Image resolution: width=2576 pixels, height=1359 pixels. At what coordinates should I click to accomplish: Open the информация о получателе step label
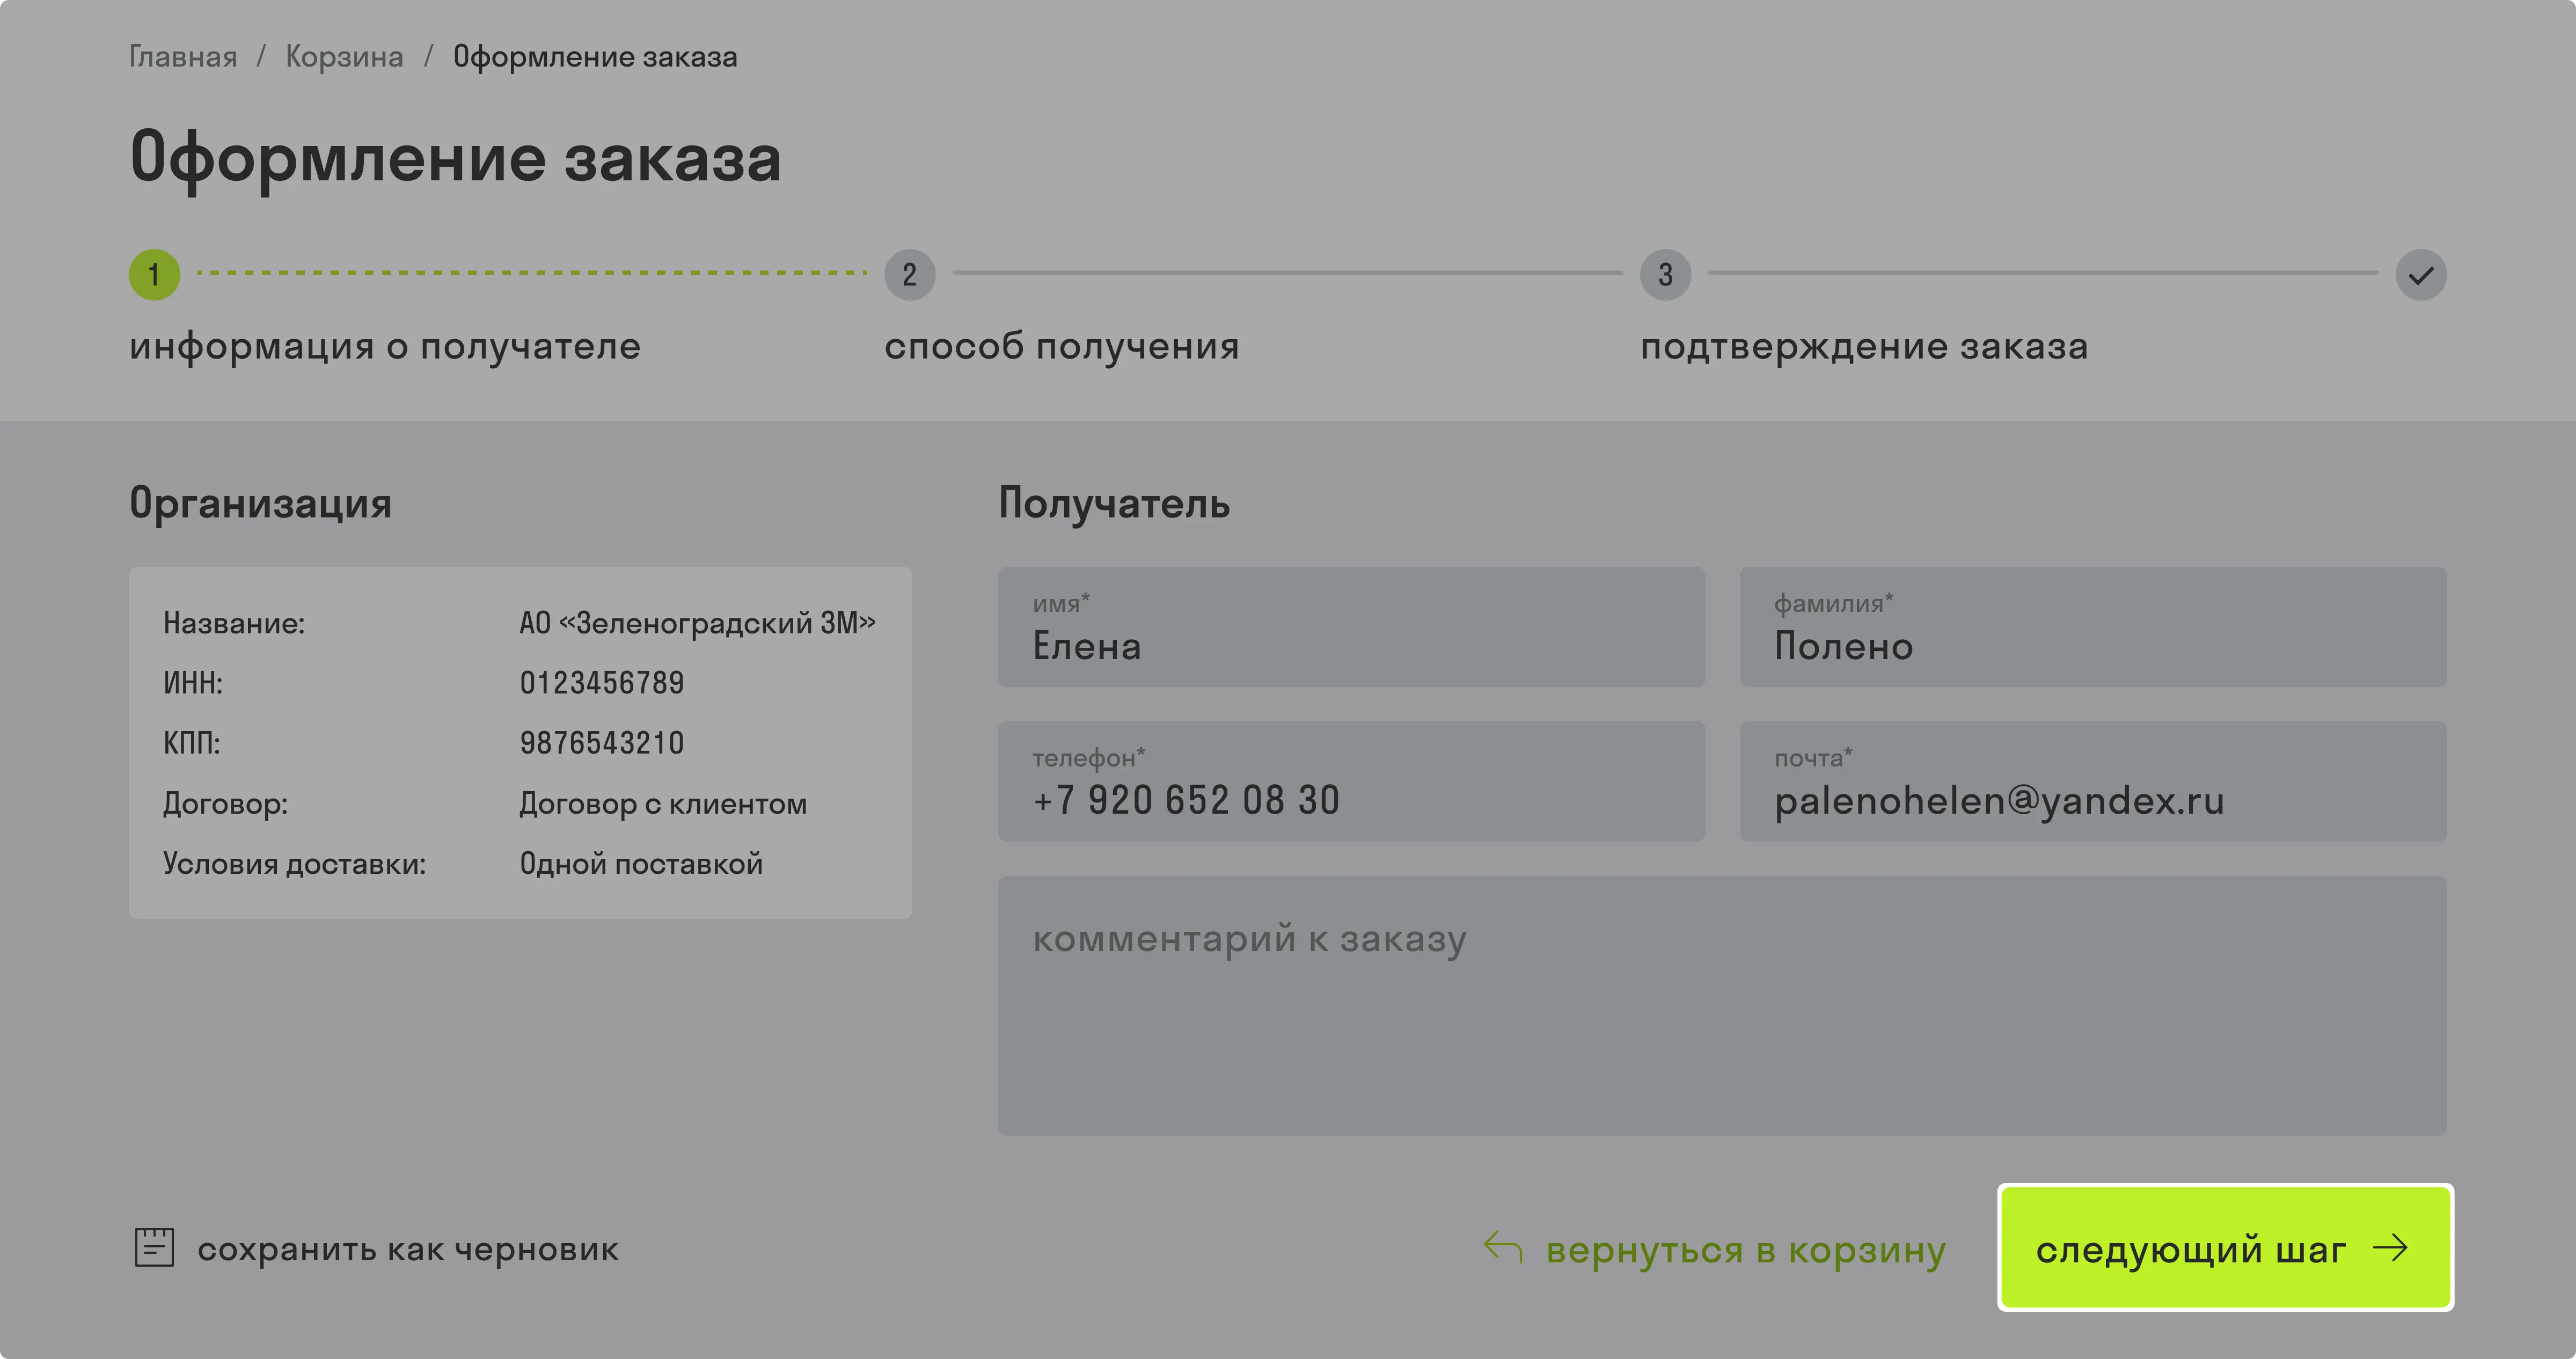click(385, 346)
